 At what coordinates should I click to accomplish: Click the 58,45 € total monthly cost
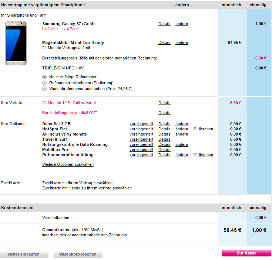click(x=232, y=230)
